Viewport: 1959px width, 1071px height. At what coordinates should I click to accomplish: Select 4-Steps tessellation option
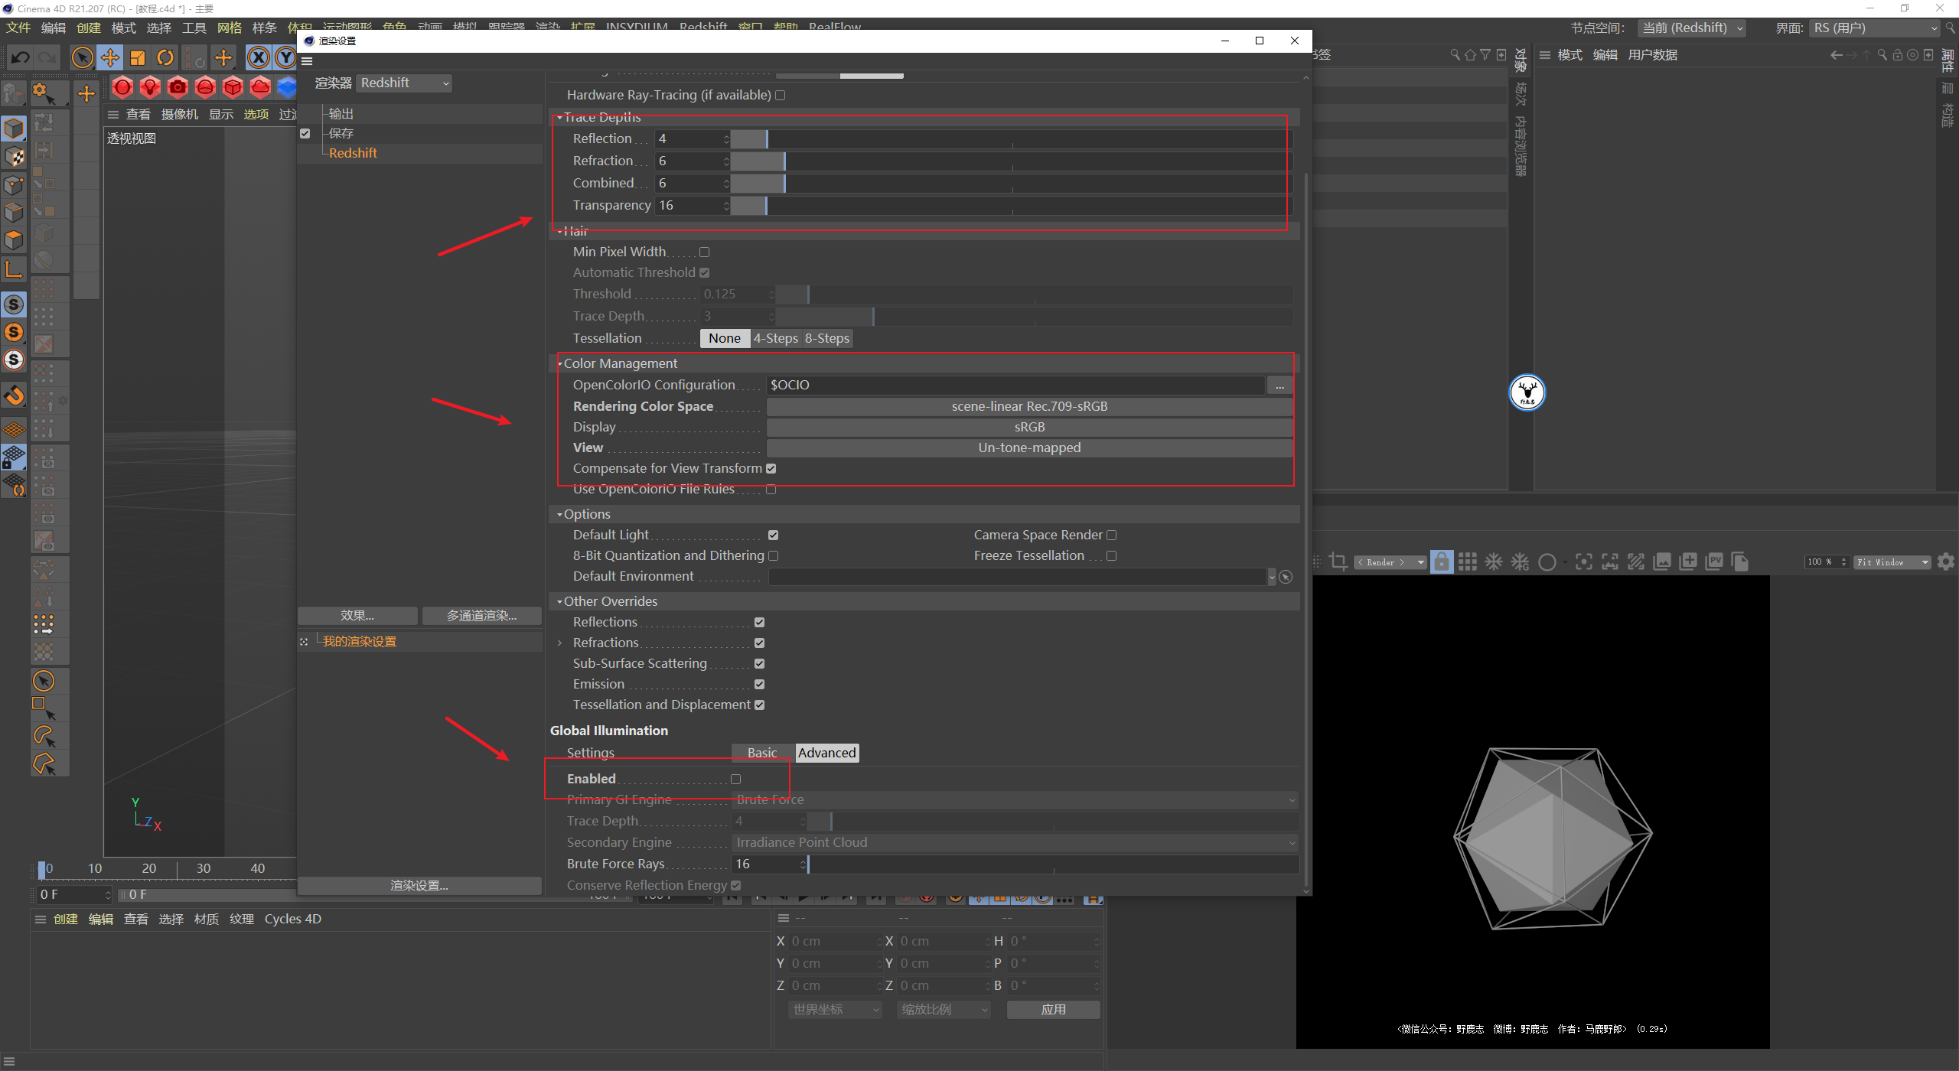(x=776, y=338)
